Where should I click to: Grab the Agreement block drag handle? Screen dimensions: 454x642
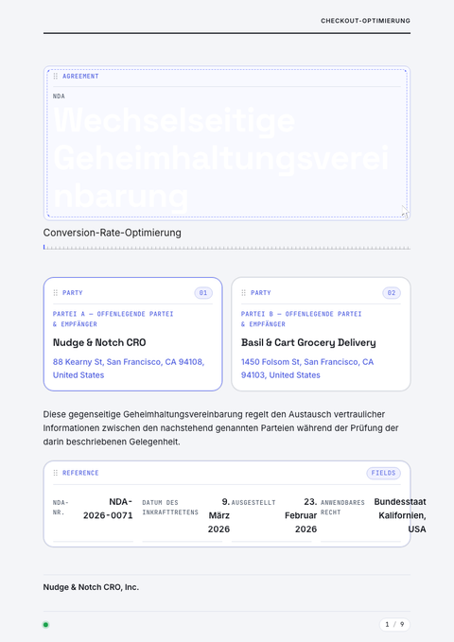(x=55, y=77)
